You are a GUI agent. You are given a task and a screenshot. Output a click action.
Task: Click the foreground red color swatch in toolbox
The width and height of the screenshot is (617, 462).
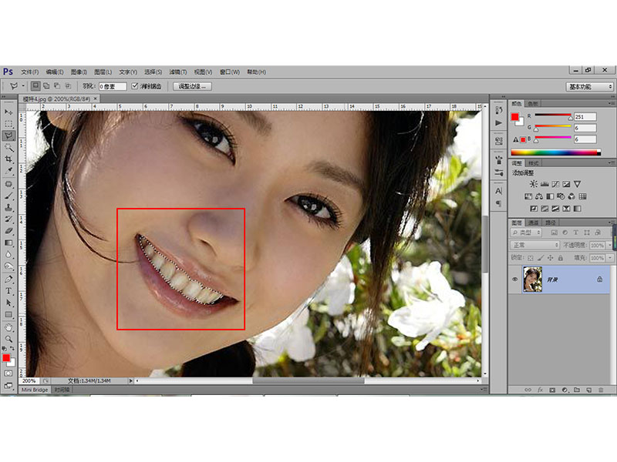(x=6, y=358)
